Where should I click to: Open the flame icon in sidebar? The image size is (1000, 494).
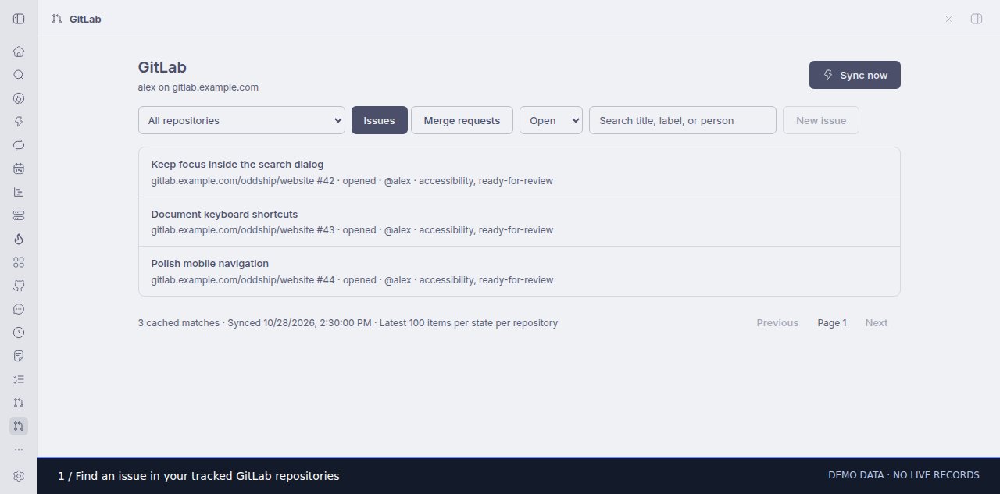click(x=19, y=239)
